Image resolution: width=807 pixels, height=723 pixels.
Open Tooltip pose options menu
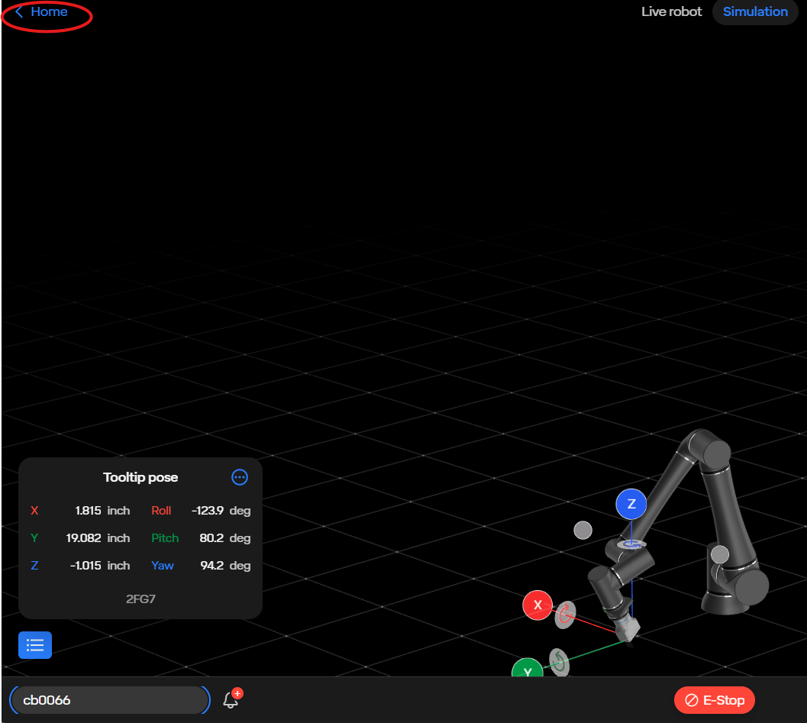click(239, 477)
